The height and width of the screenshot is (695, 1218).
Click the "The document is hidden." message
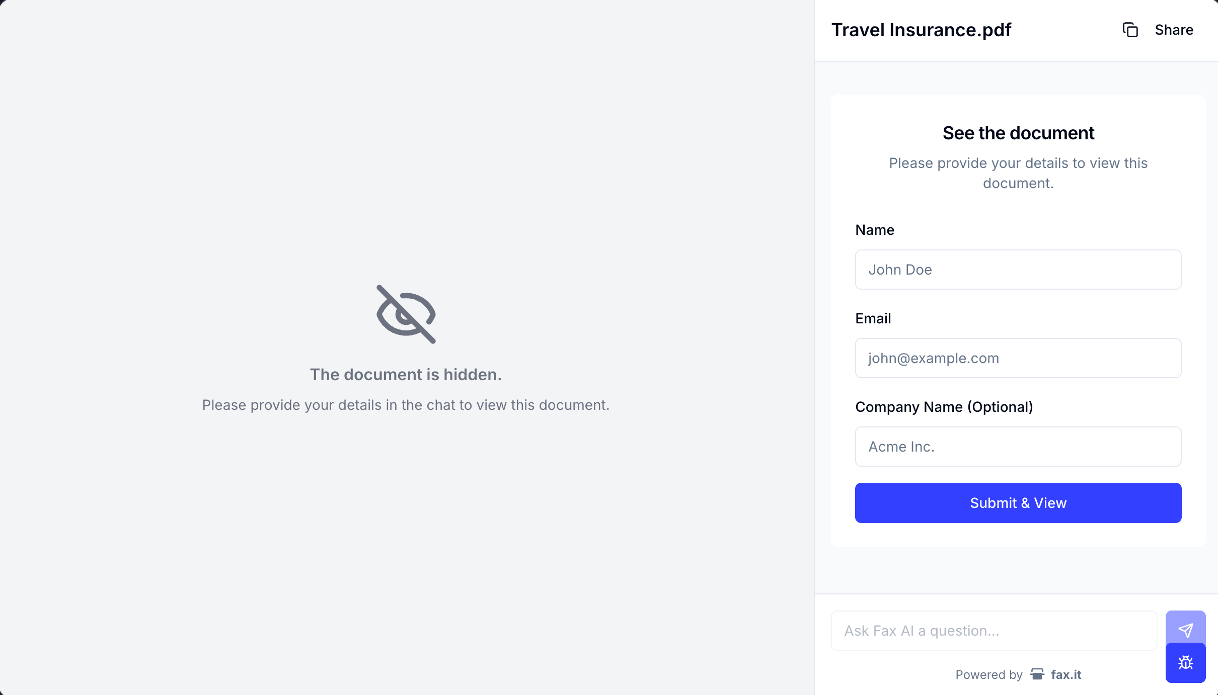pyautogui.click(x=406, y=375)
